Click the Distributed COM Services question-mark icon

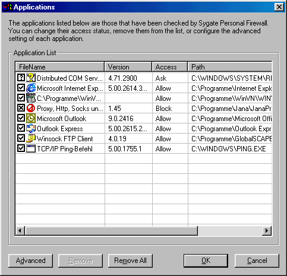pyautogui.click(x=31, y=78)
